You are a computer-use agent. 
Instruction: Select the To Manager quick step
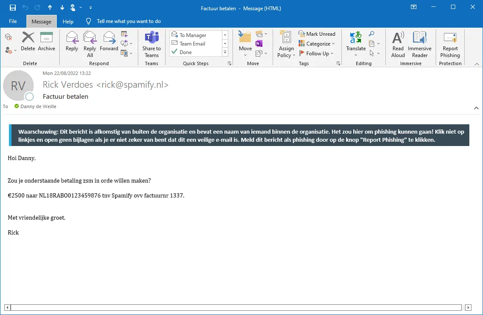tap(192, 35)
